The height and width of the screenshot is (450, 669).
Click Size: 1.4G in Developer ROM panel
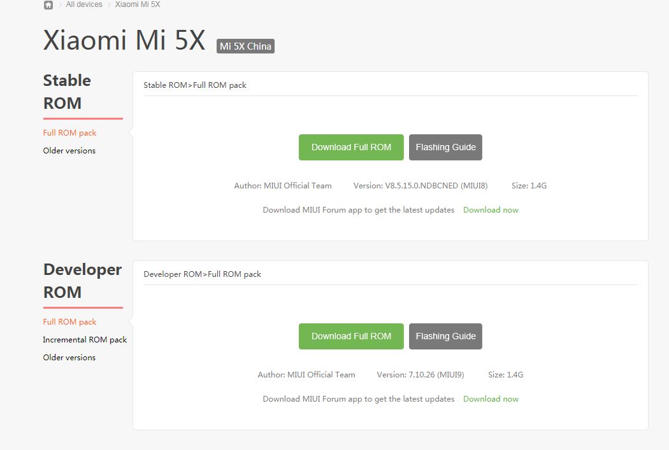pos(506,374)
